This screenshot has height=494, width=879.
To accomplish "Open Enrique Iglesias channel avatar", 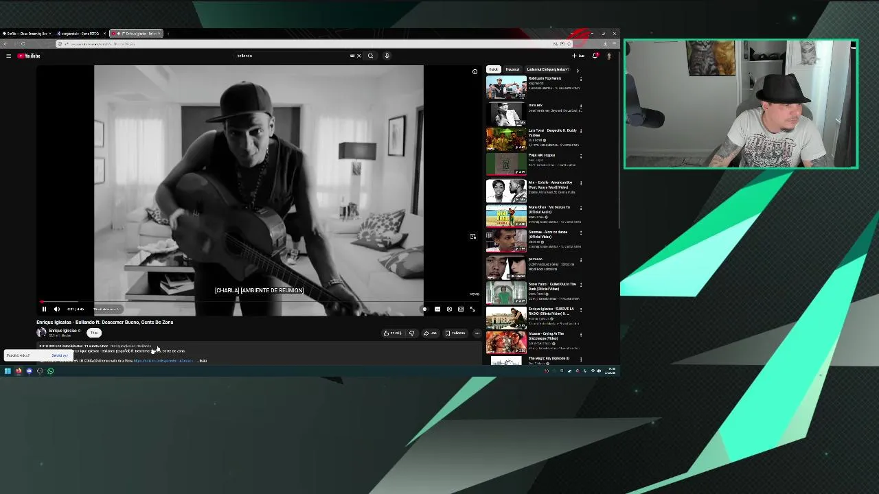I will click(x=42, y=333).
